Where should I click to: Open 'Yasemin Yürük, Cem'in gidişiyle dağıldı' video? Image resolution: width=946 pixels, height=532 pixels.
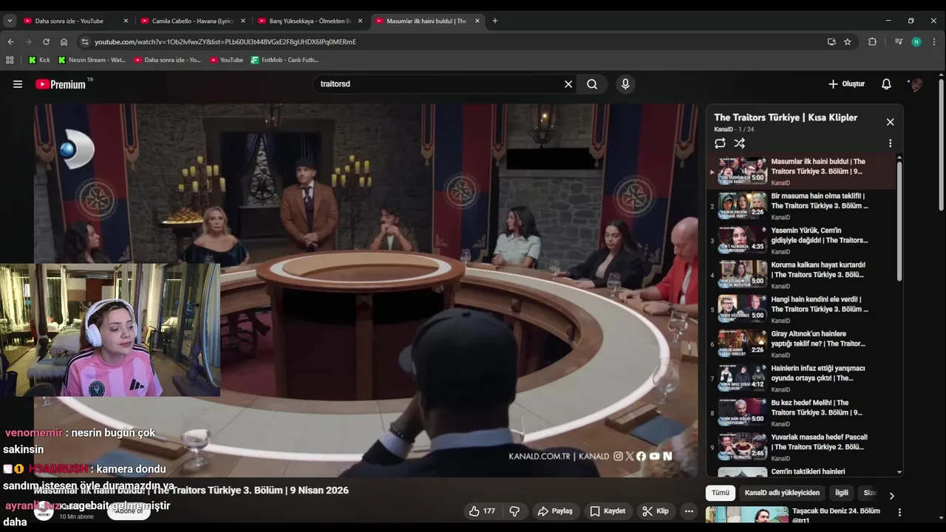[802, 241]
